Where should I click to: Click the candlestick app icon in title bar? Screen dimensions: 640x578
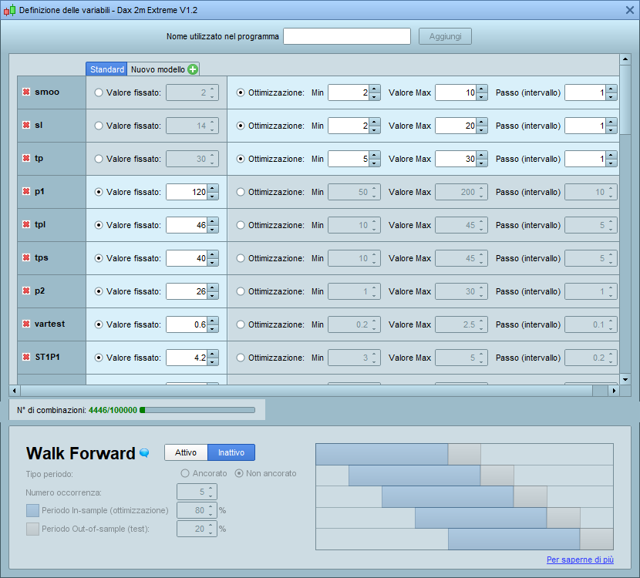pos(9,10)
